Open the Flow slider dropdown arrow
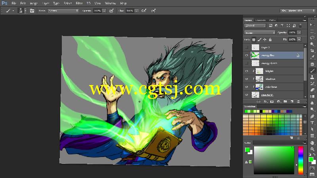The image size is (317, 178). pyautogui.click(x=136, y=11)
